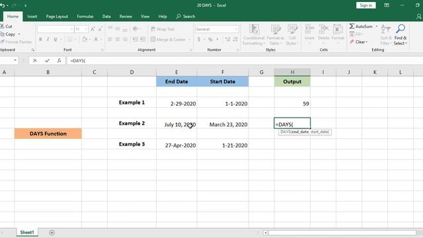
Task: Click the Fill Color bucket icon
Action: coord(85,40)
